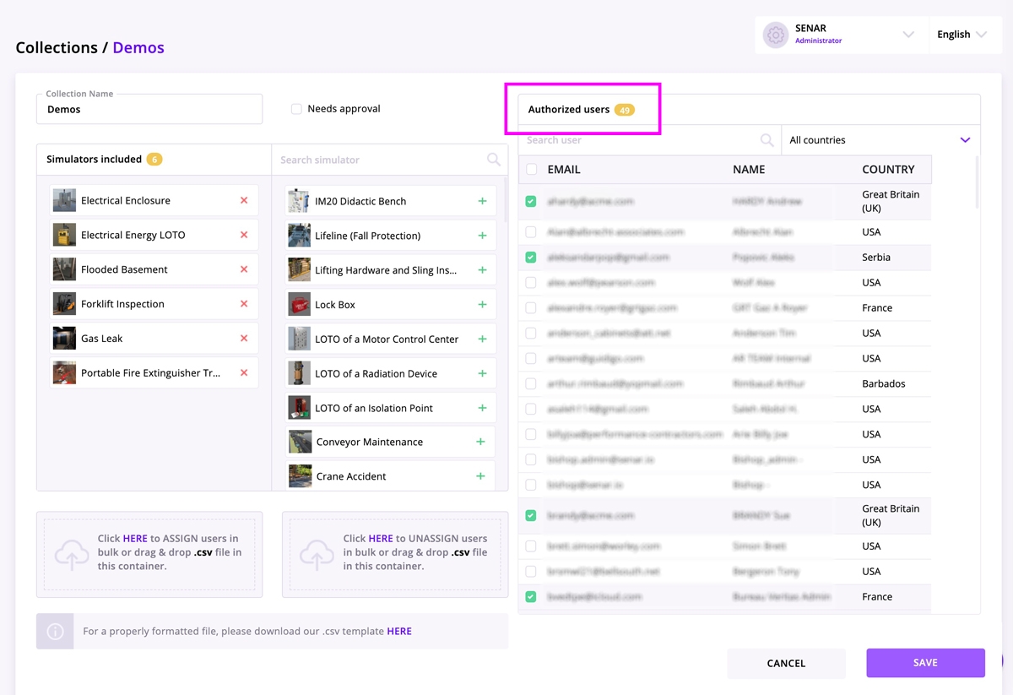This screenshot has height=695, width=1013.
Task: Download the .csv template via HERE link
Action: pos(399,631)
